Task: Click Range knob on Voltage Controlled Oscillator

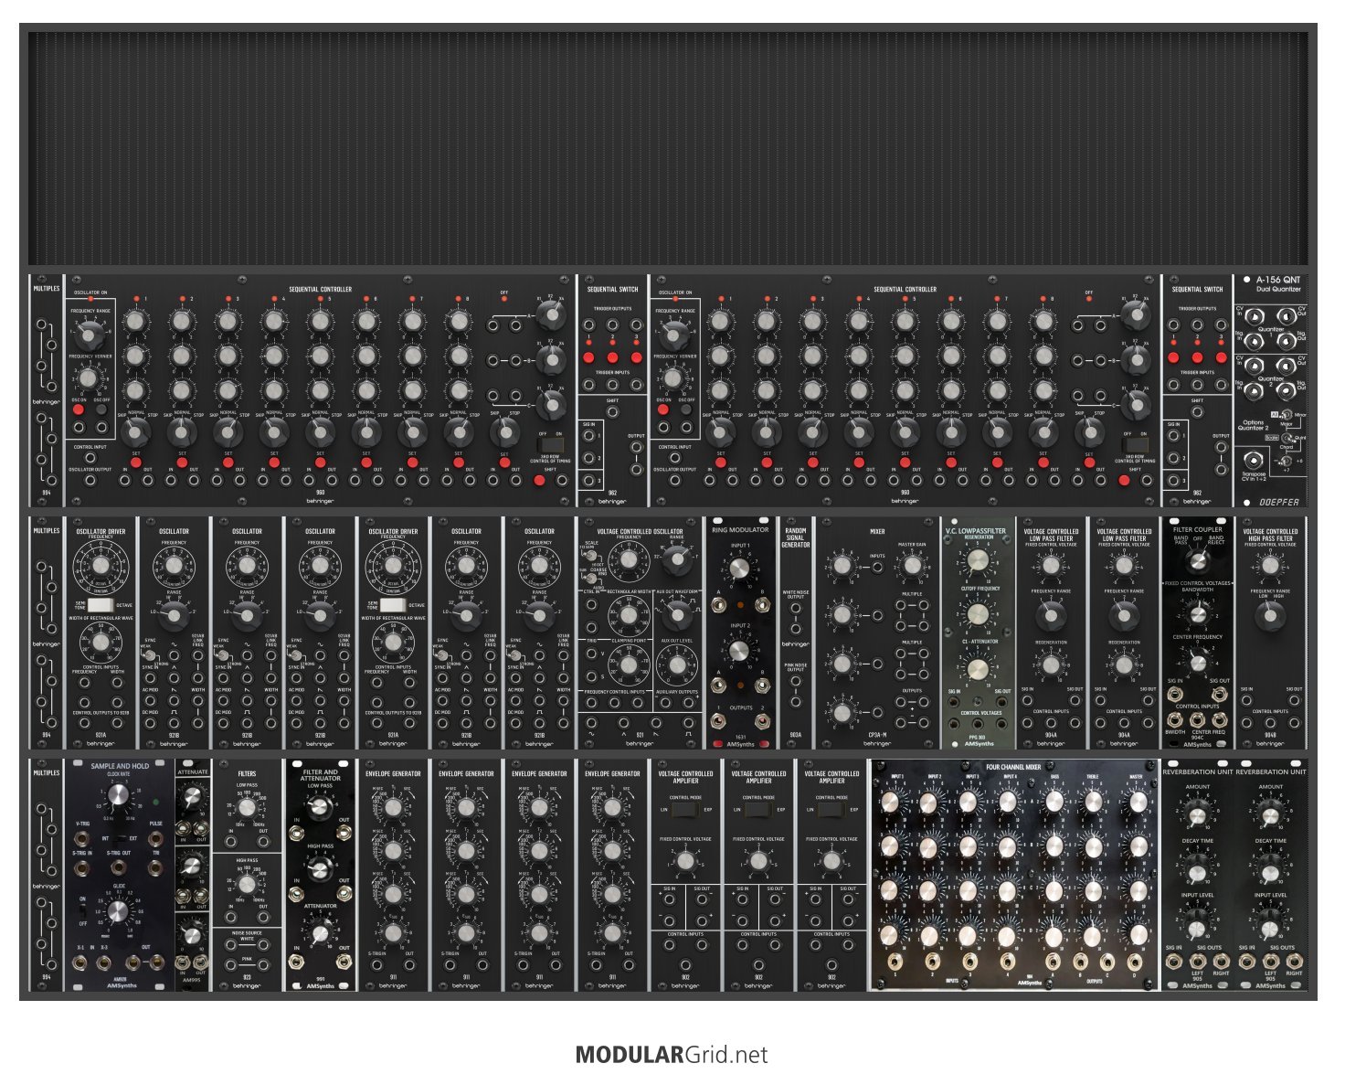Action: [676, 560]
